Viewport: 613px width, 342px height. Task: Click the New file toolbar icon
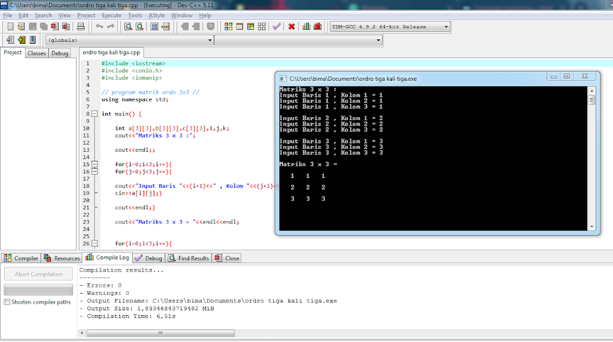10,26
